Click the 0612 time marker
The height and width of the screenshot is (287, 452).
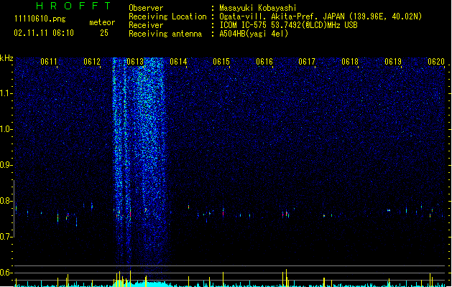click(92, 62)
